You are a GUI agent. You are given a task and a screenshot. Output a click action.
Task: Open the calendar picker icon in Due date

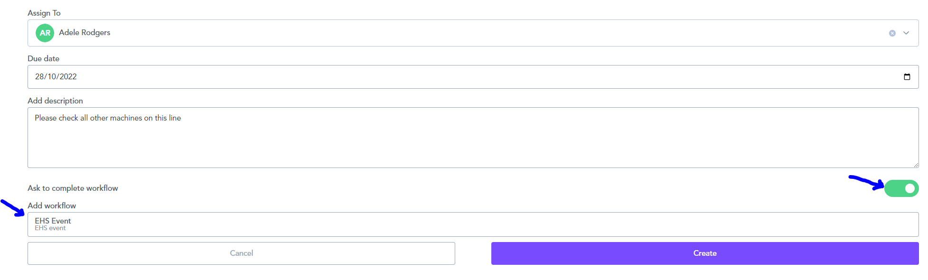(907, 77)
